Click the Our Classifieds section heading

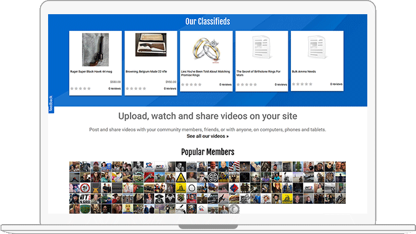pos(208,22)
